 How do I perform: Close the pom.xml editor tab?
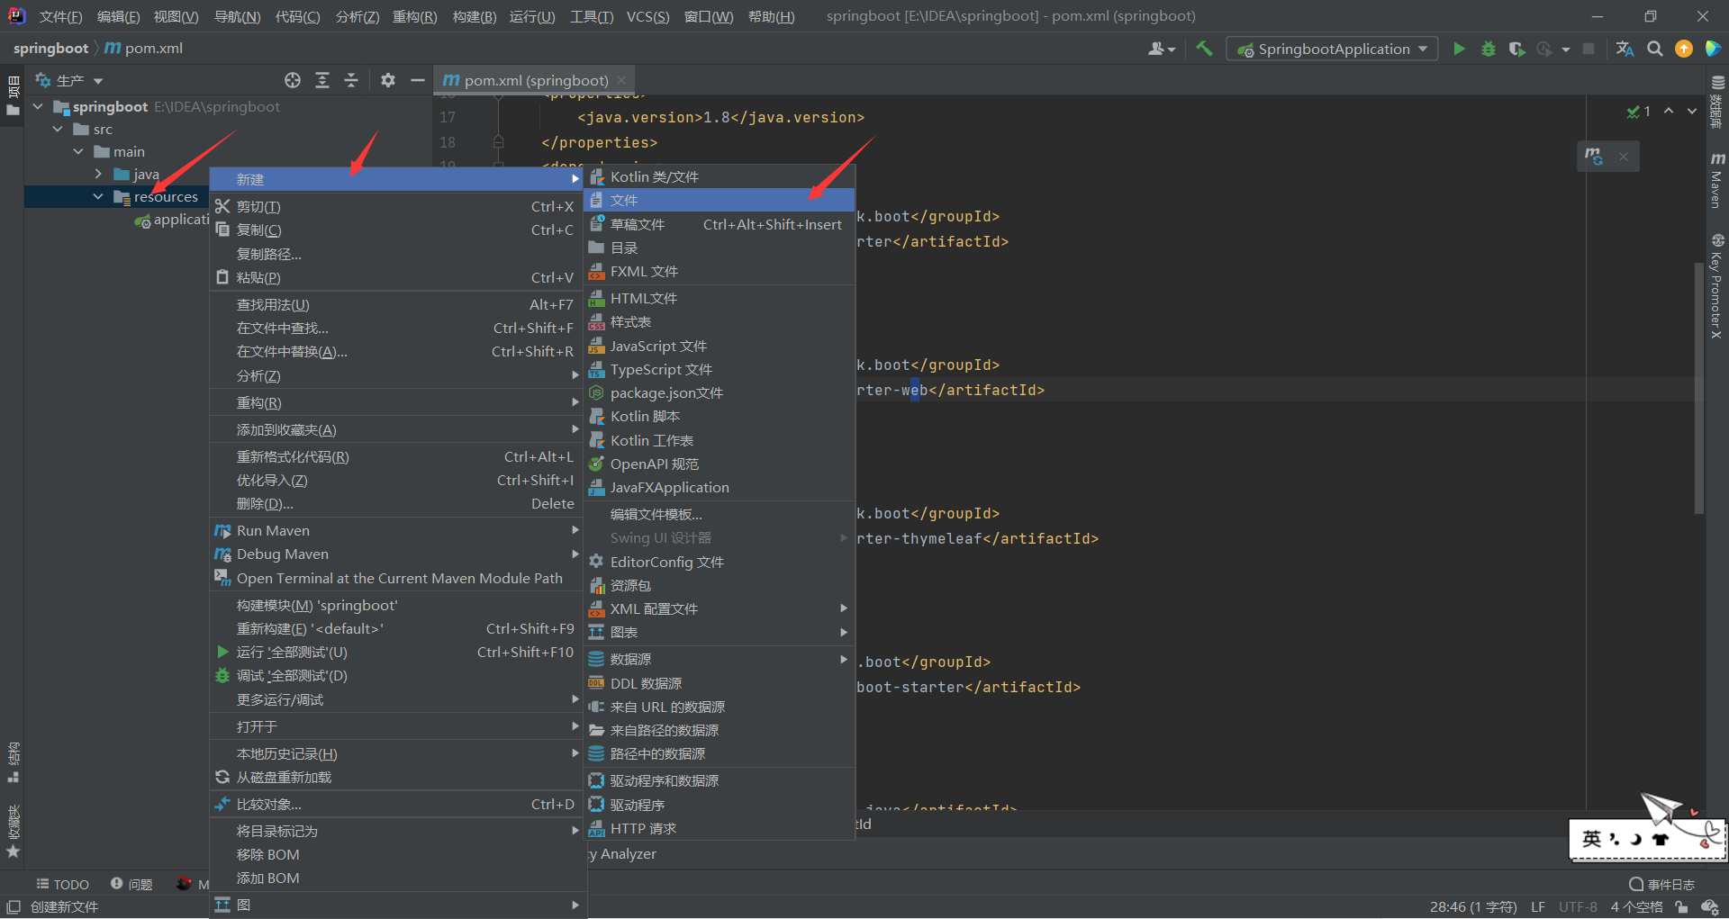(621, 80)
